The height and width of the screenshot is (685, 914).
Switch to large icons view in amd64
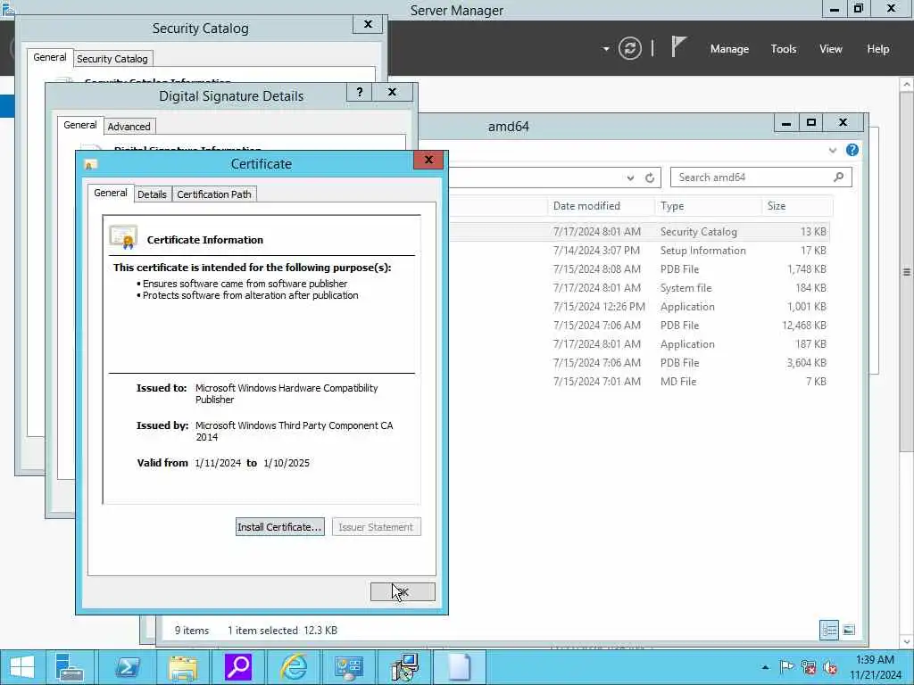(x=849, y=630)
